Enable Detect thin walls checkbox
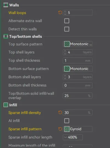Viewport: 110px width, 148px height. (67, 29)
